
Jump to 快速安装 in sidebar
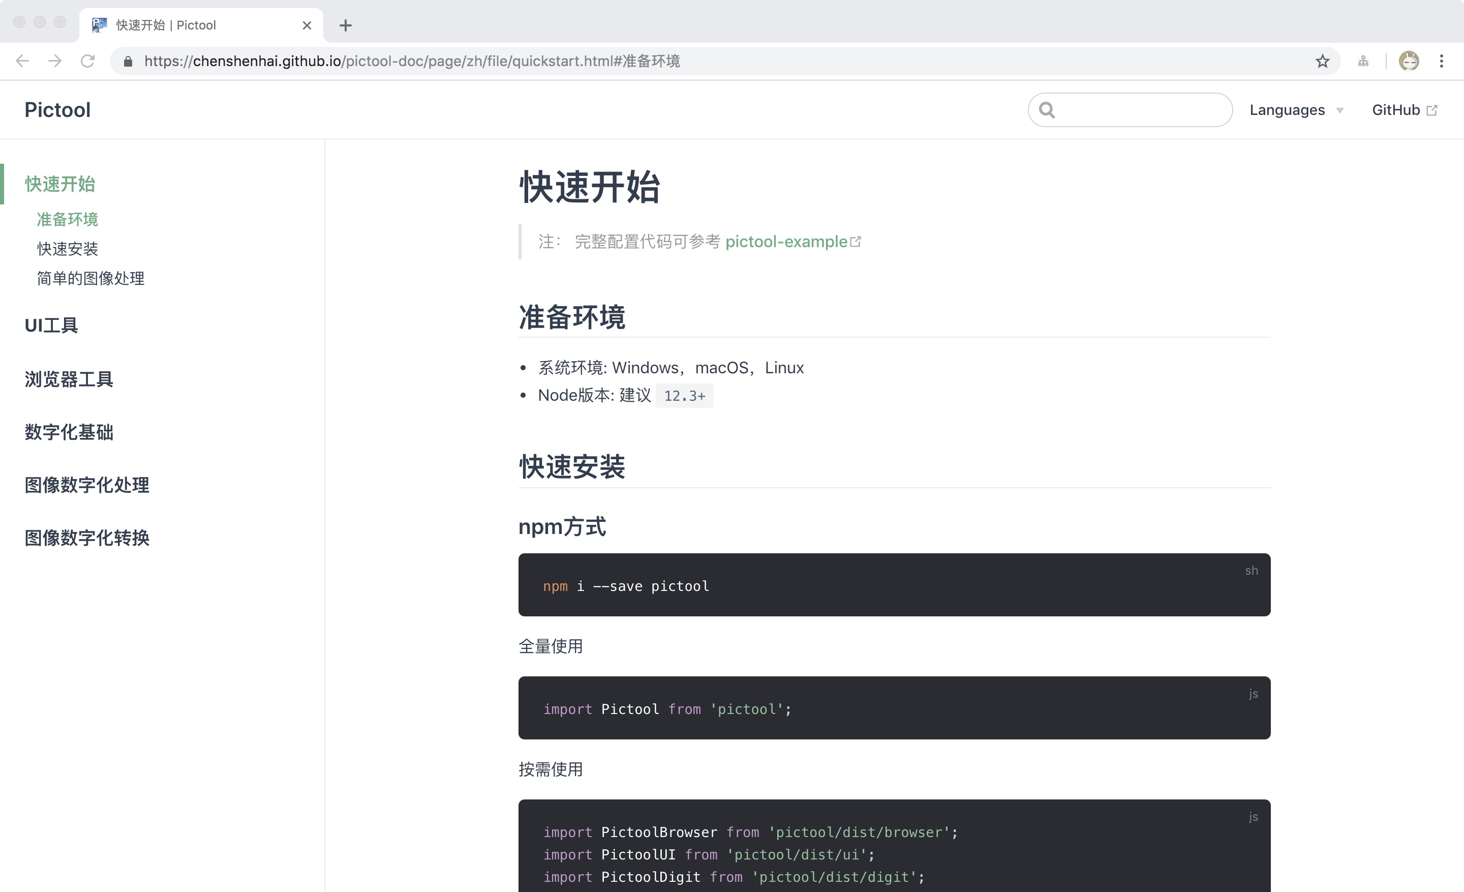[x=68, y=249]
